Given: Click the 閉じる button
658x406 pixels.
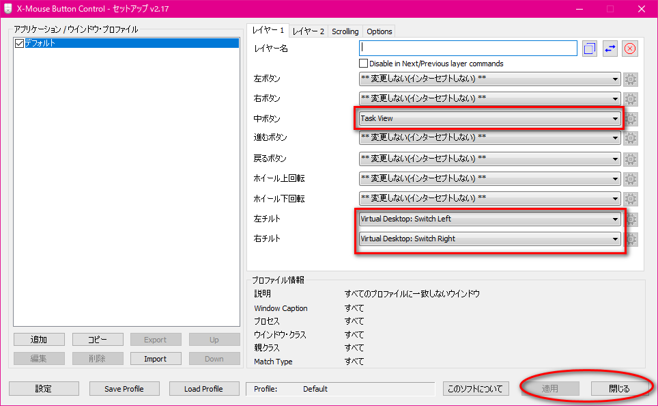Looking at the screenshot, I should [619, 389].
